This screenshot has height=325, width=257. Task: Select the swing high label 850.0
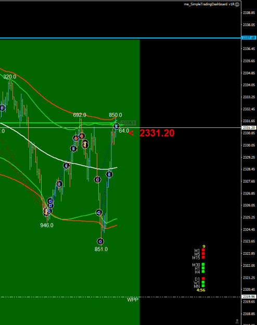click(x=115, y=115)
